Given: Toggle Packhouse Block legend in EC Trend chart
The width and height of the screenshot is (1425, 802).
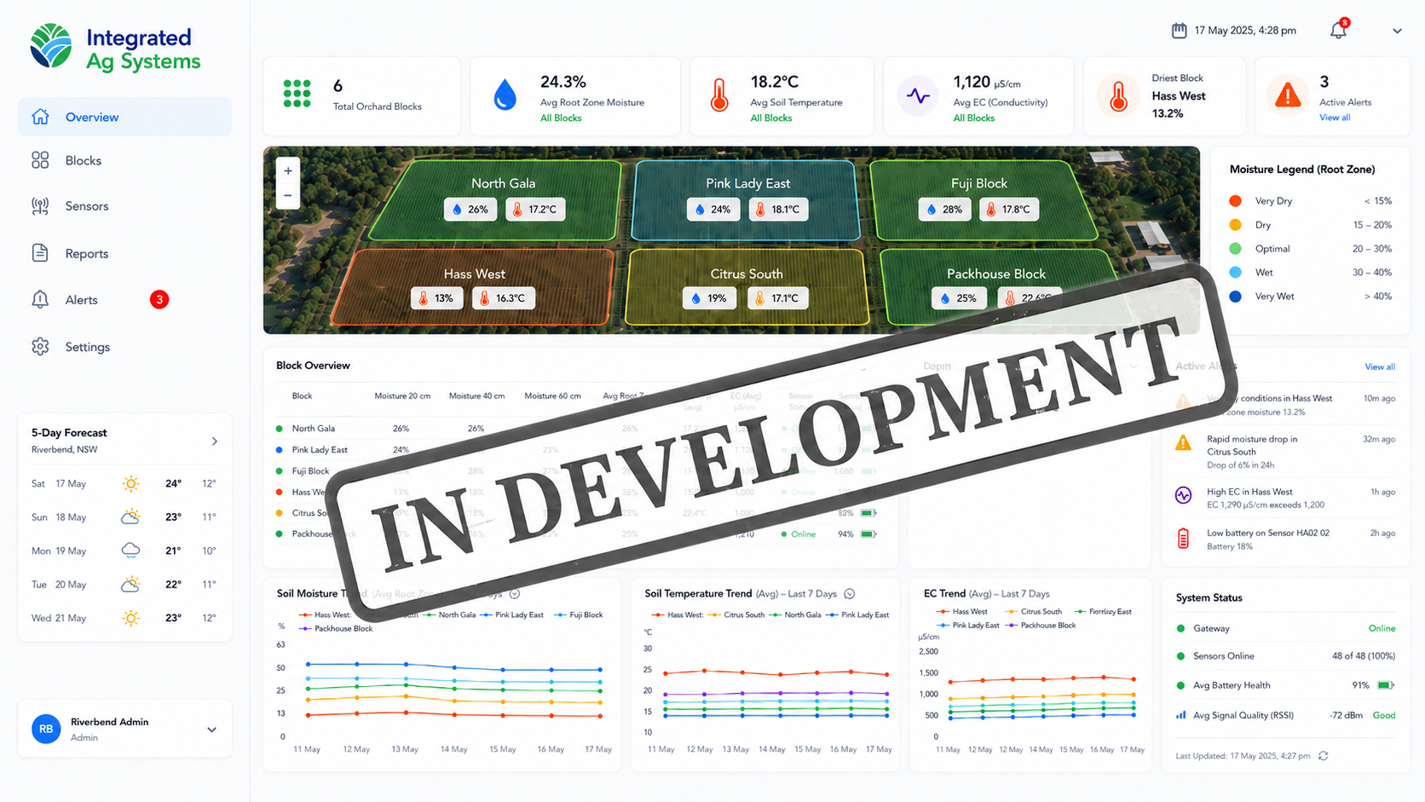Looking at the screenshot, I should [1041, 626].
